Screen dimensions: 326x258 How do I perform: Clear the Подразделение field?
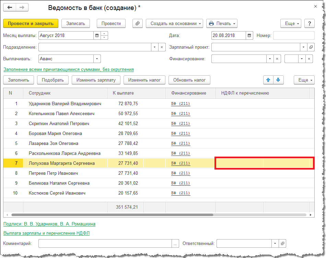tap(162, 47)
